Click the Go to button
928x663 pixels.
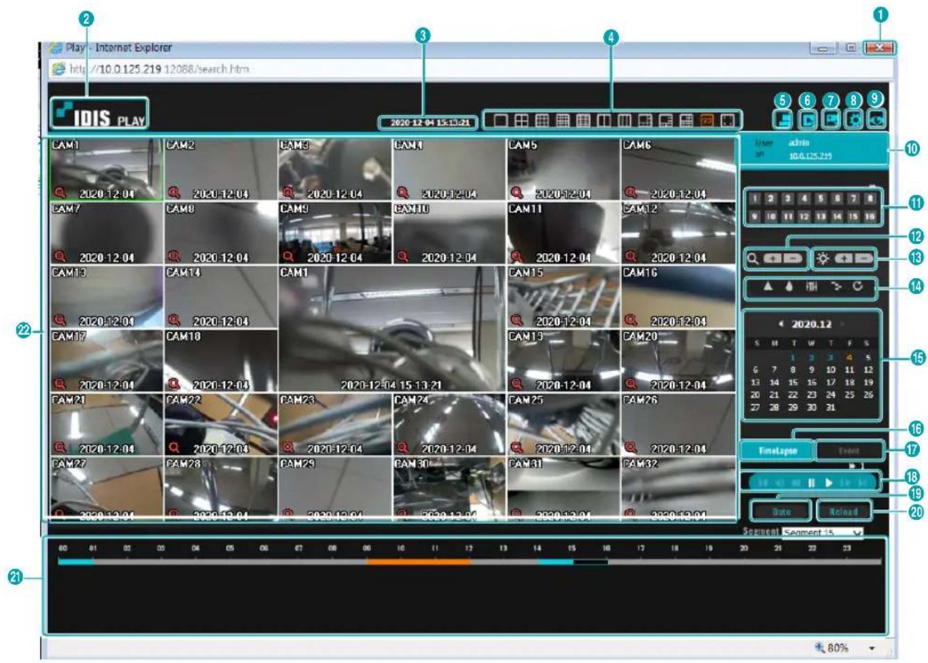point(782,512)
